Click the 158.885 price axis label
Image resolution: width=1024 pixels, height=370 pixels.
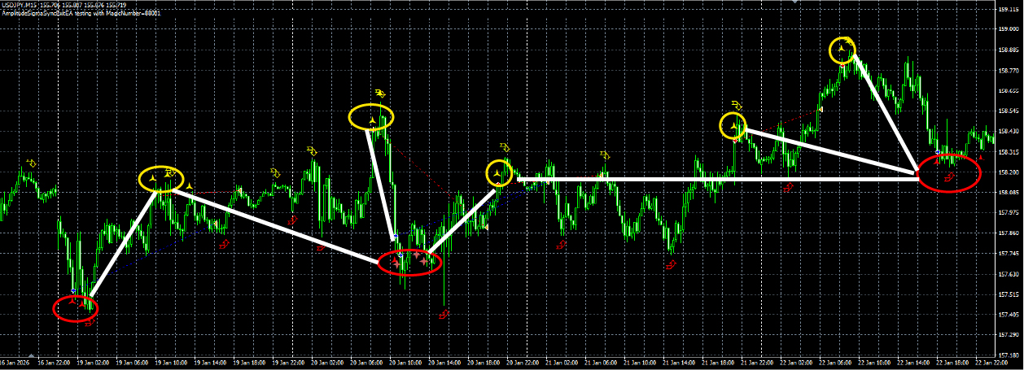(1009, 49)
